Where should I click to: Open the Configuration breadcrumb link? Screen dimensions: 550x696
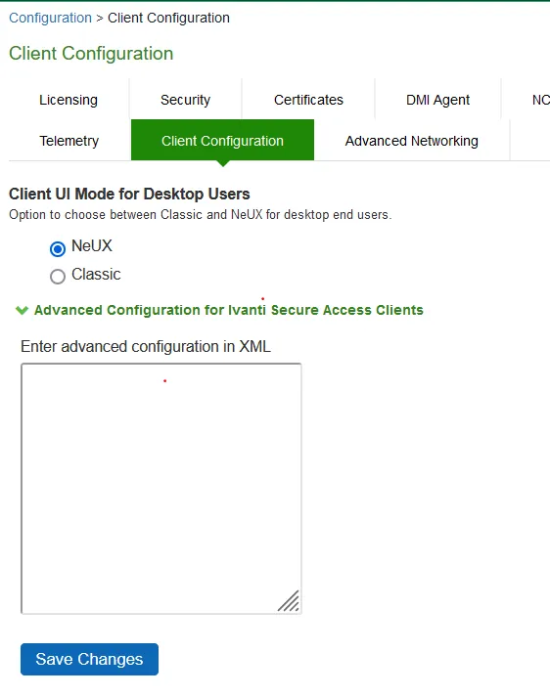[x=50, y=18]
